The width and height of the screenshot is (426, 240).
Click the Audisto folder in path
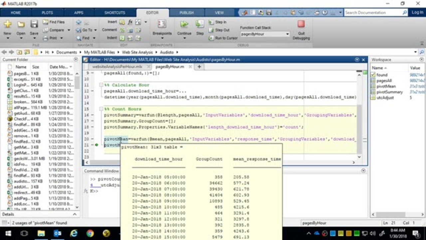click(x=166, y=52)
